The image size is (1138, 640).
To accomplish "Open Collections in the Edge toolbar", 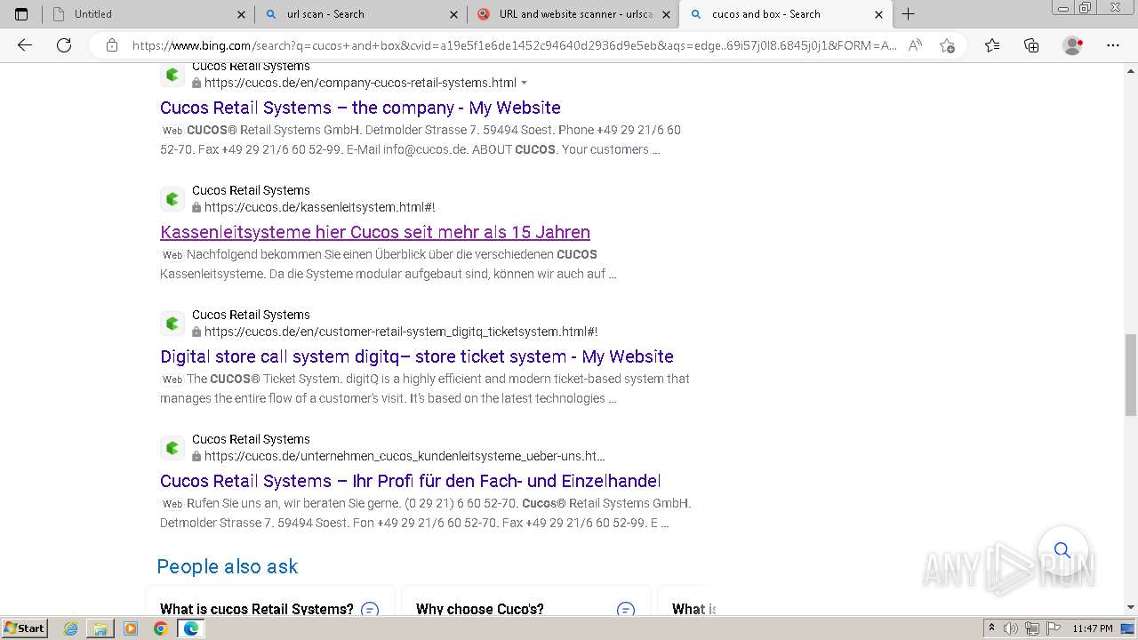I will pyautogui.click(x=1031, y=45).
